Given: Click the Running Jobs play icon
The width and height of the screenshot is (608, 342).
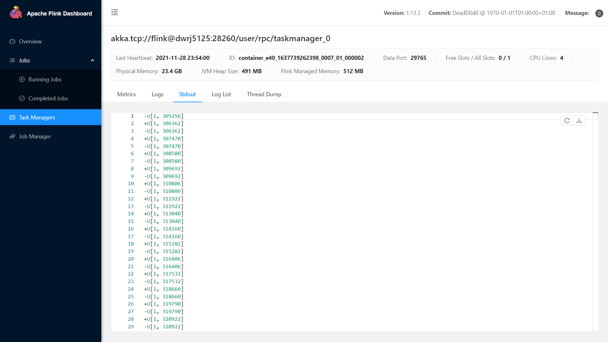Looking at the screenshot, I should (22, 79).
